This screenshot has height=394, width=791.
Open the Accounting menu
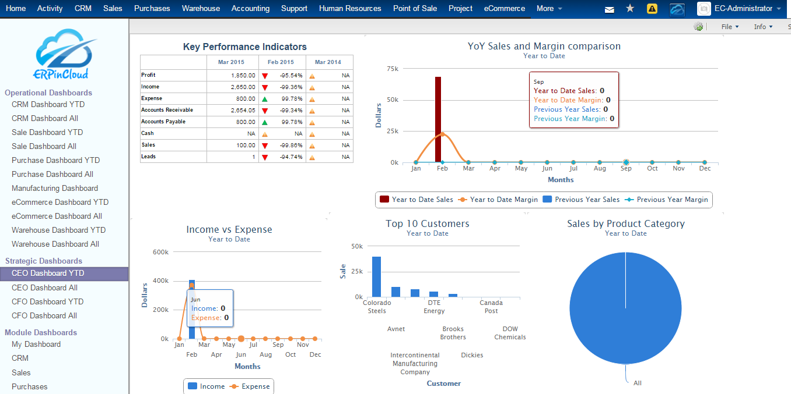pos(250,9)
